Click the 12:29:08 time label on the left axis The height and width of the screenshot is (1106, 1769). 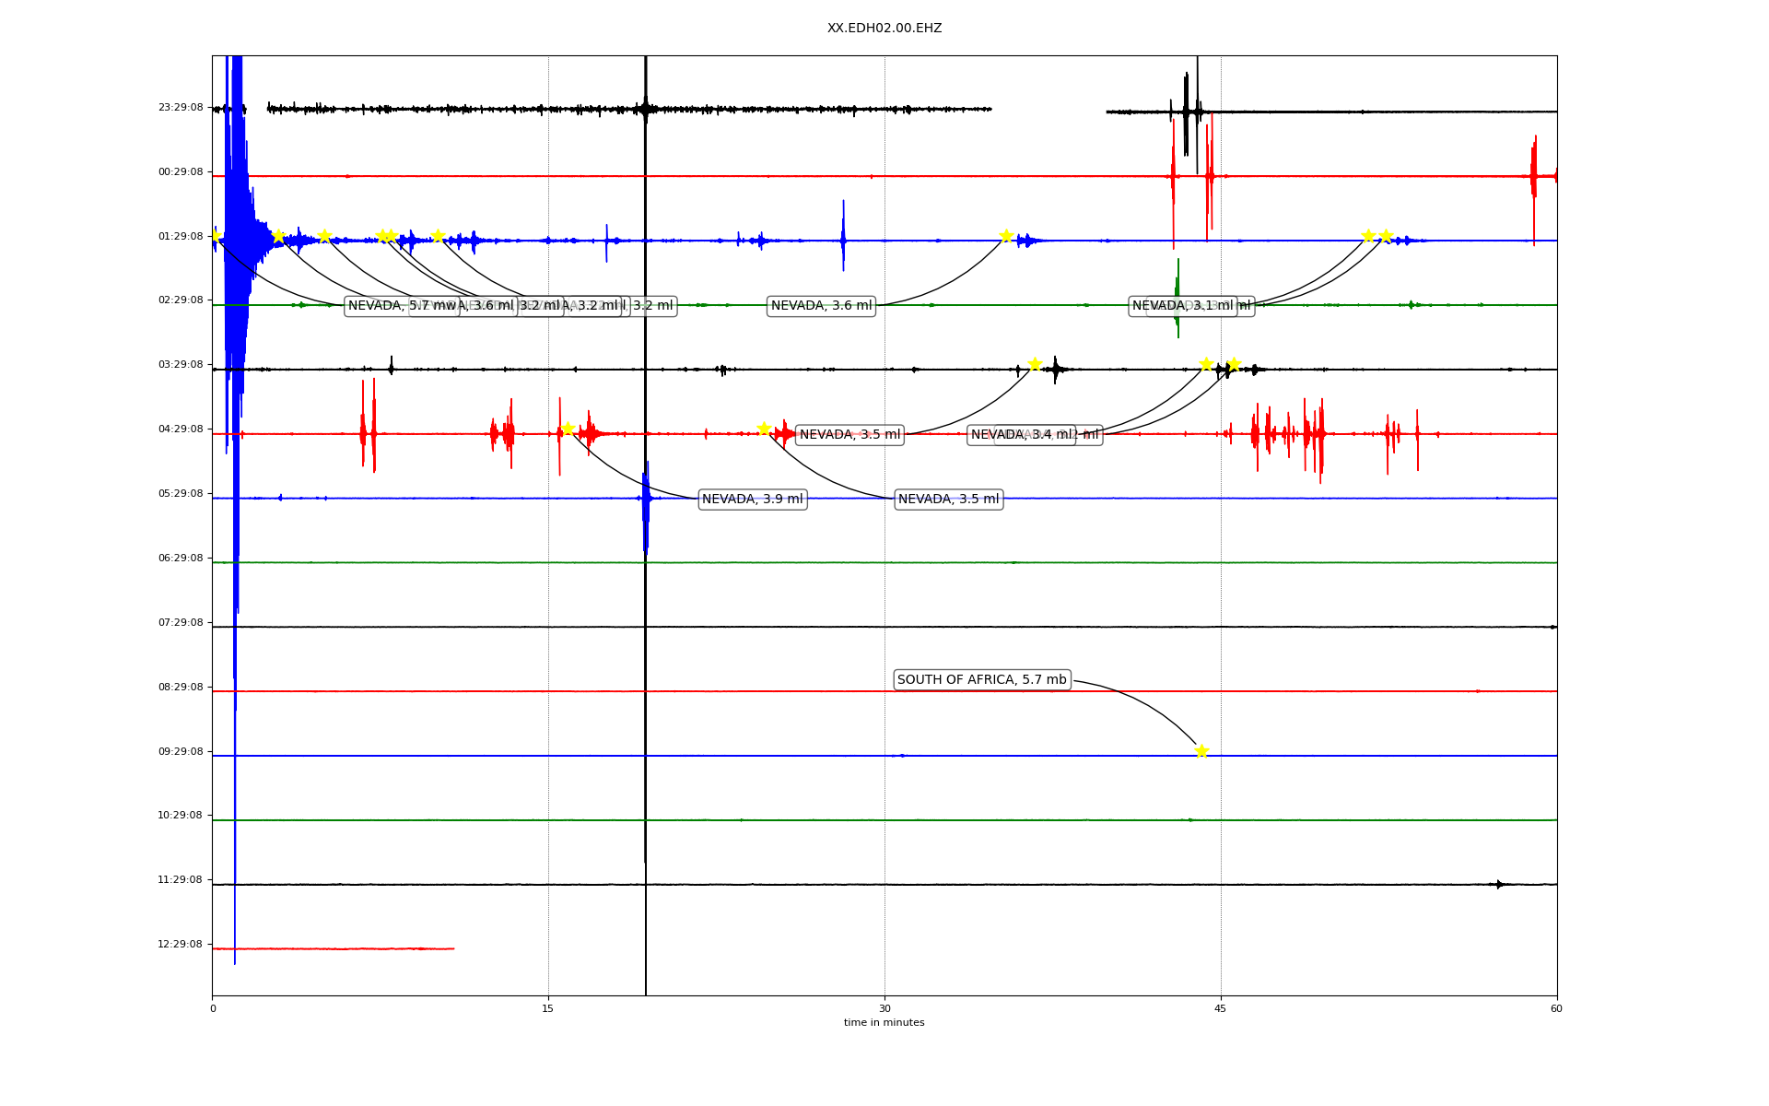pos(180,945)
